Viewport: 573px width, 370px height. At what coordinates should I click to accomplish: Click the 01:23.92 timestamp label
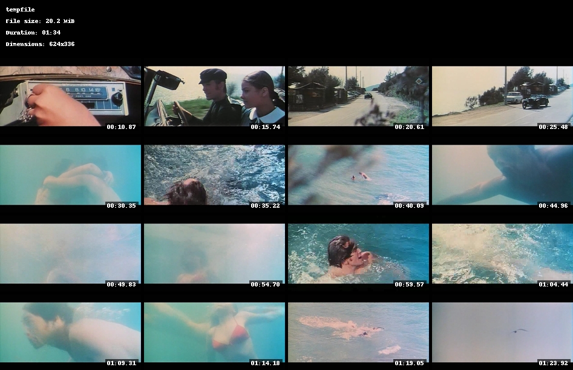(553, 363)
